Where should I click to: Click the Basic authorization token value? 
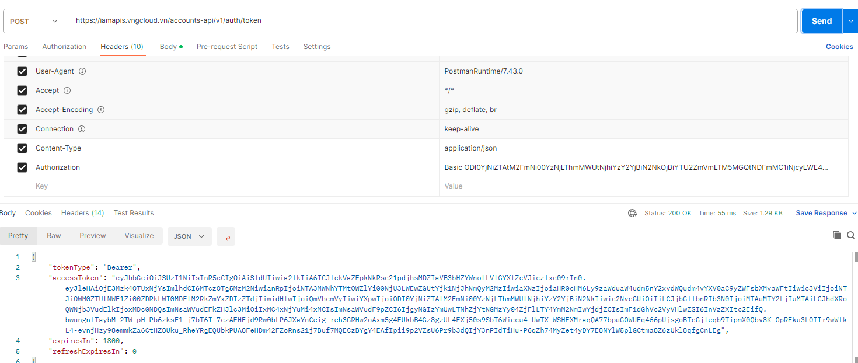coord(636,167)
